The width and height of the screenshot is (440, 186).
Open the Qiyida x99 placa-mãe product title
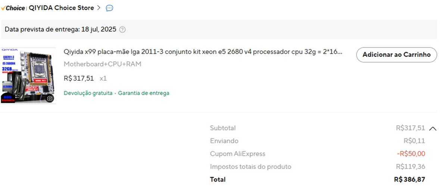click(x=203, y=52)
